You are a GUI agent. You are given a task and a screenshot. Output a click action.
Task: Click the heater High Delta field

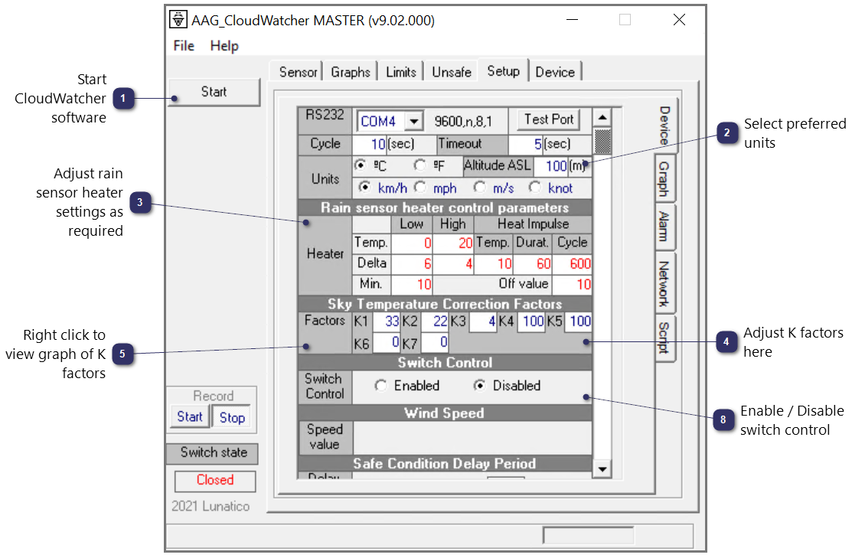(x=453, y=263)
